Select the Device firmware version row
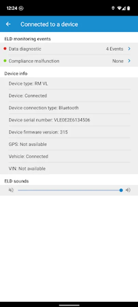Image resolution: width=138 pixels, height=307 pixels. 69,132
